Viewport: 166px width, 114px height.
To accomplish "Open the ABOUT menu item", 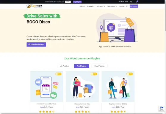I will tap(82, 6).
